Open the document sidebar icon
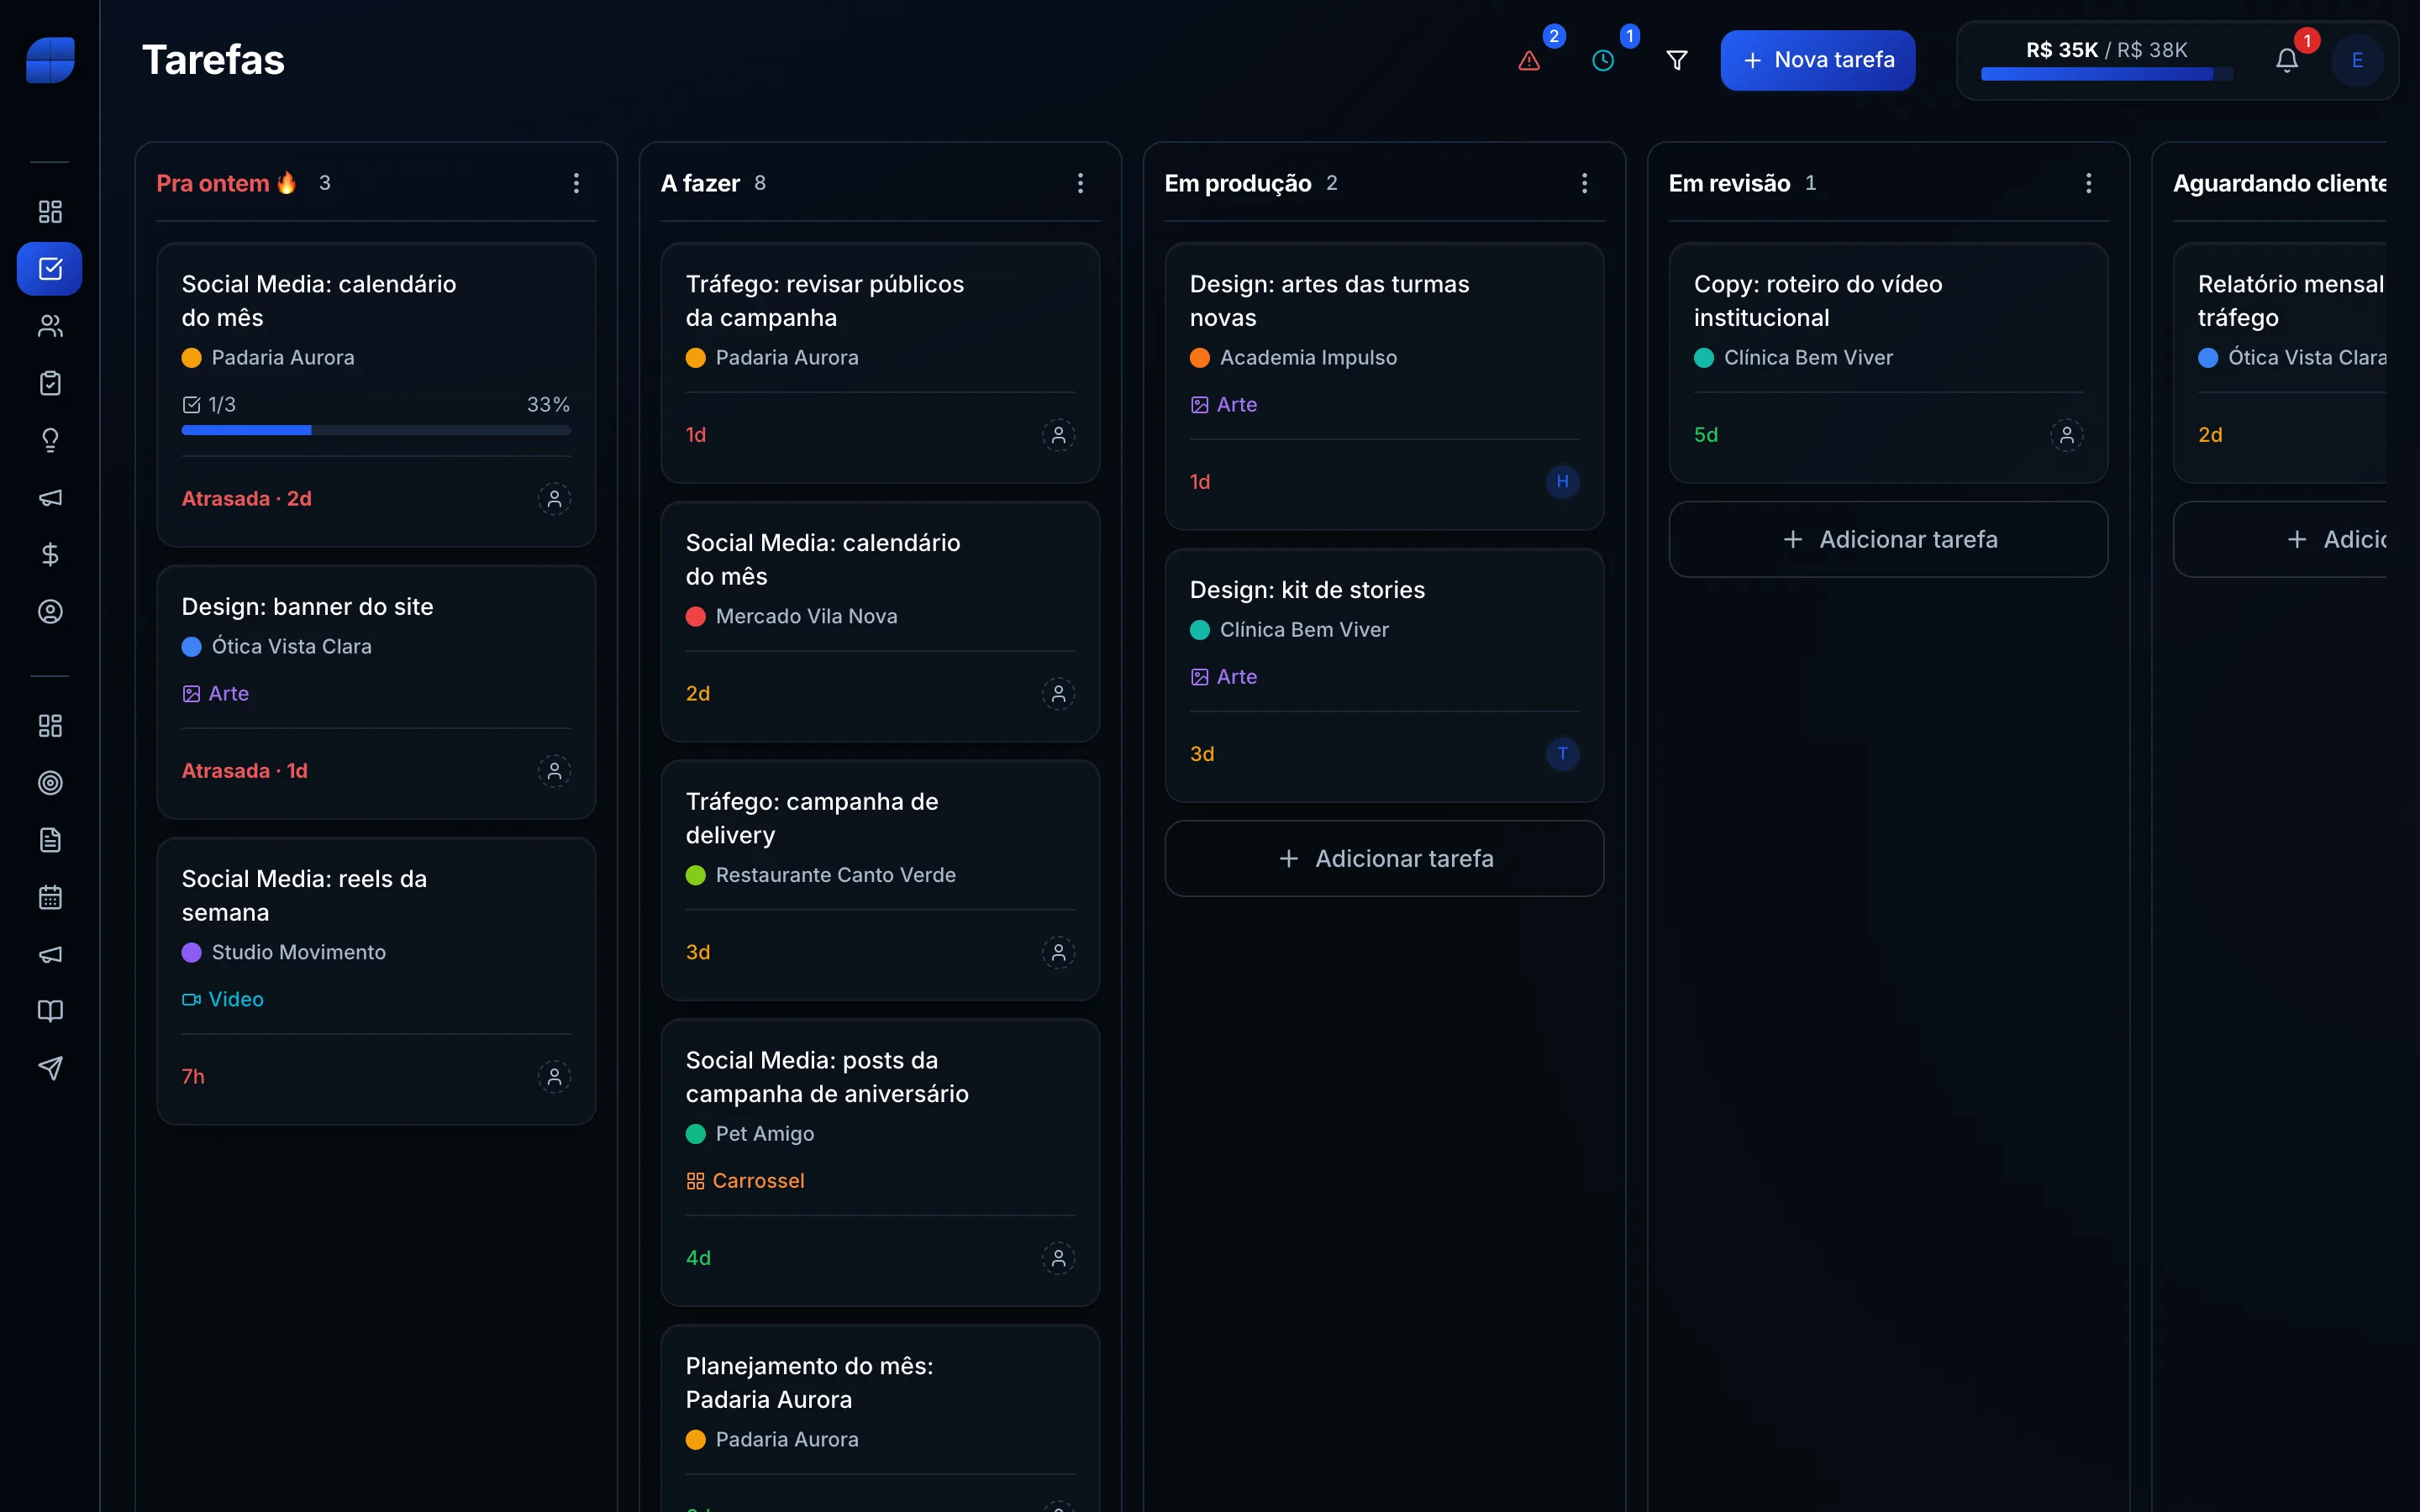 click(50, 840)
